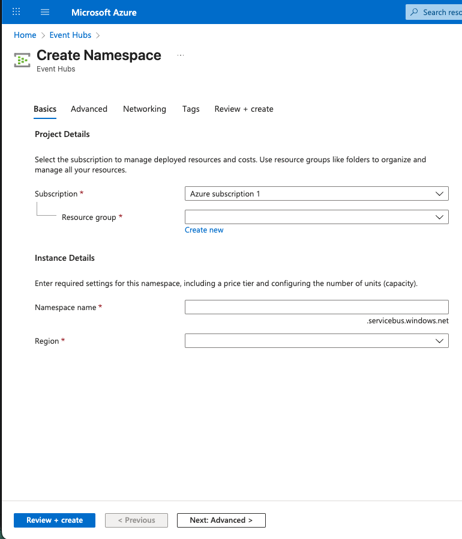The height and width of the screenshot is (539, 462).
Task: Open the ellipsis more options menu
Action: 181,55
